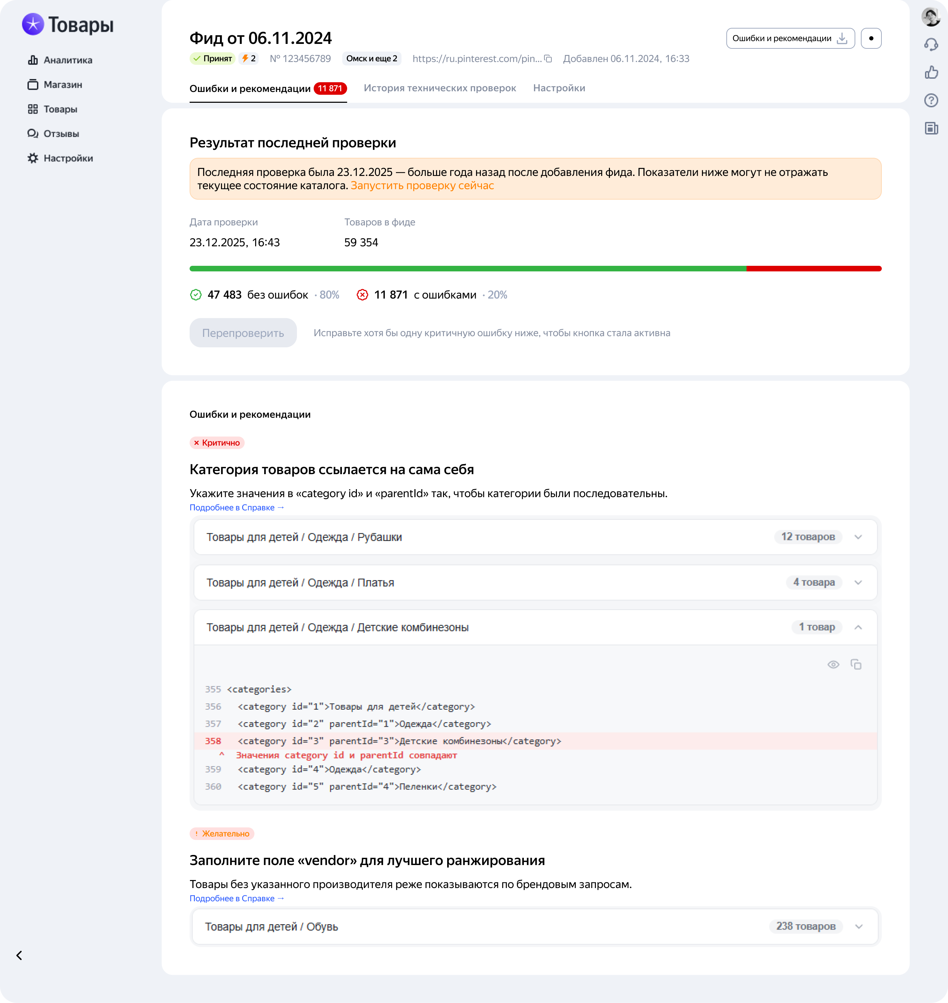Toggle code preview with the eye icon
Viewport: 948px width, 1003px height.
pos(833,664)
